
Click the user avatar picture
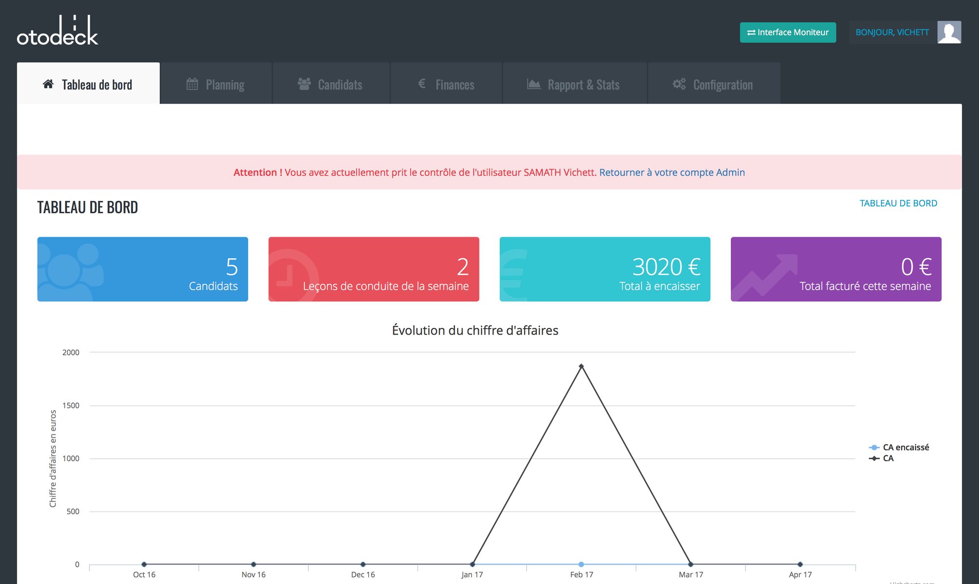[x=949, y=32]
